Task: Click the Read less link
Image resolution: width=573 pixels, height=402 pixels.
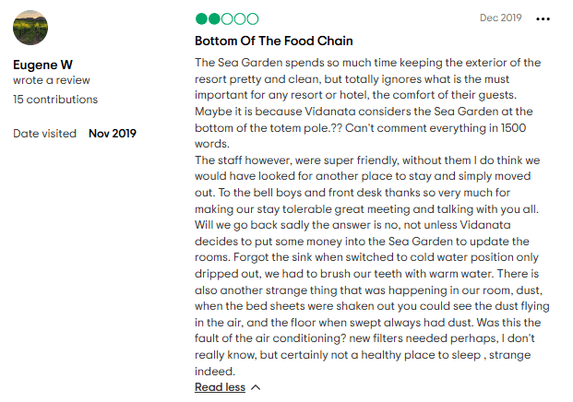Action: (220, 387)
